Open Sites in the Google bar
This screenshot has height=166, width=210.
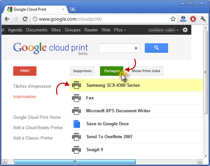tap(56, 30)
